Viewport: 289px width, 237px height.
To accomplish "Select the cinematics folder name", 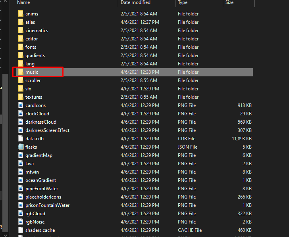I will click(37, 31).
